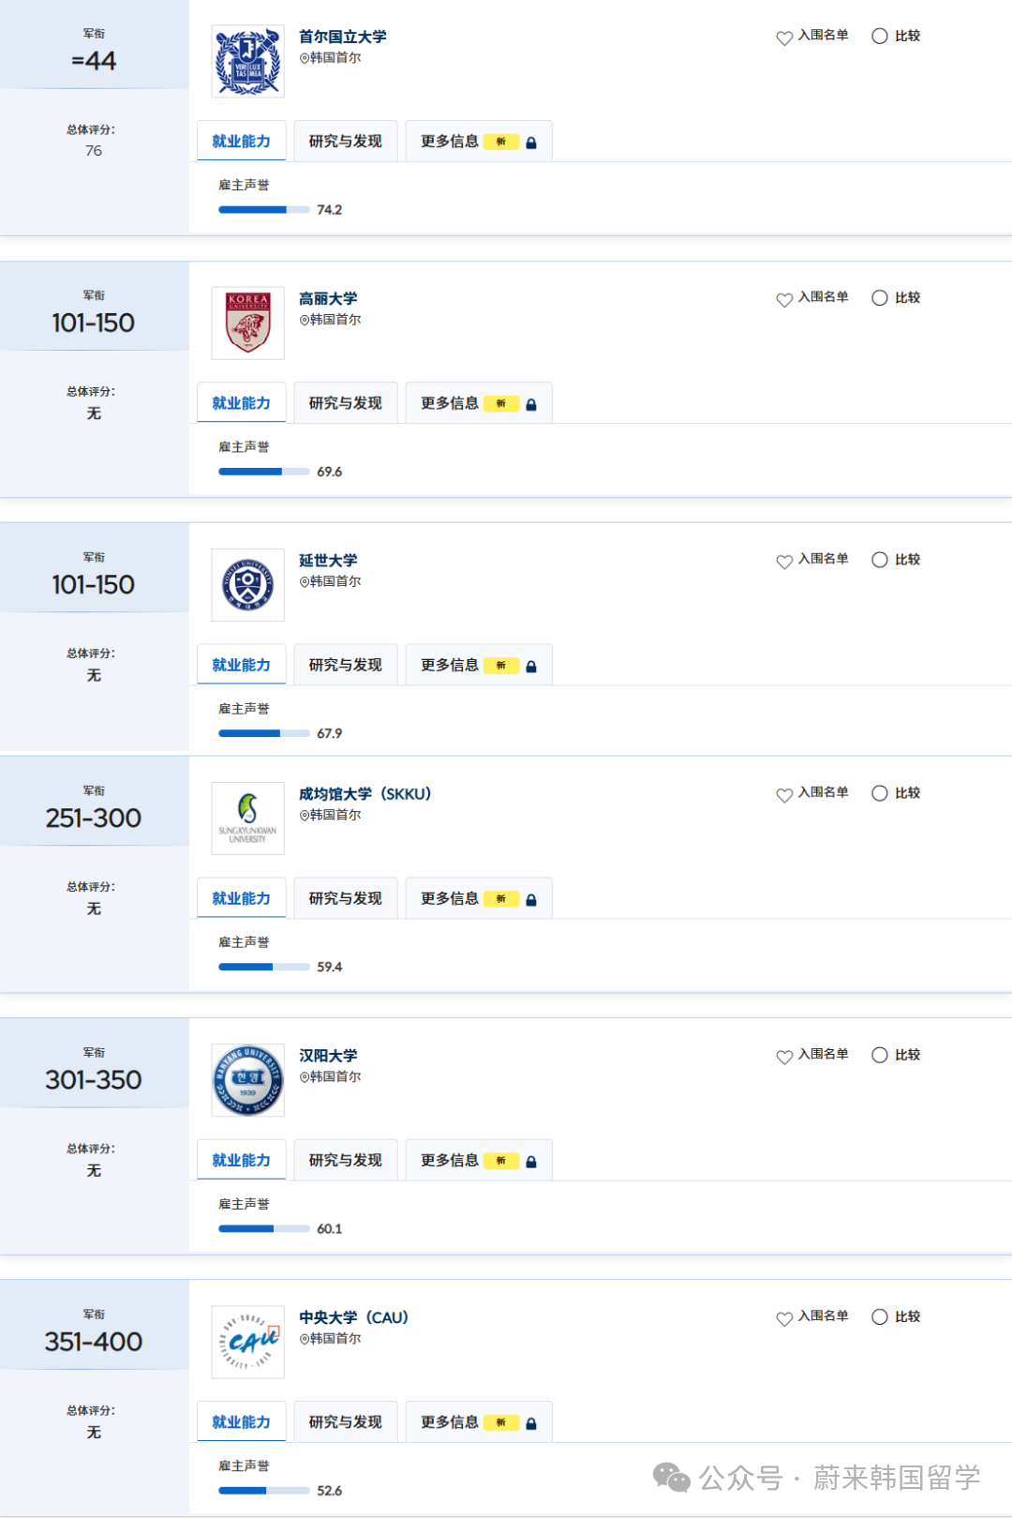The image size is (1012, 1518).
Task: Open the 成均馆大学 (SKKU) title link
Action: tap(365, 794)
